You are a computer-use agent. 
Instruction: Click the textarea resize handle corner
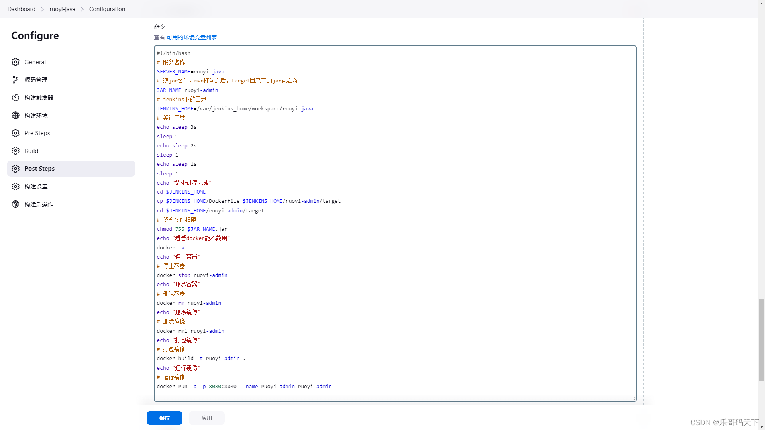(634, 399)
